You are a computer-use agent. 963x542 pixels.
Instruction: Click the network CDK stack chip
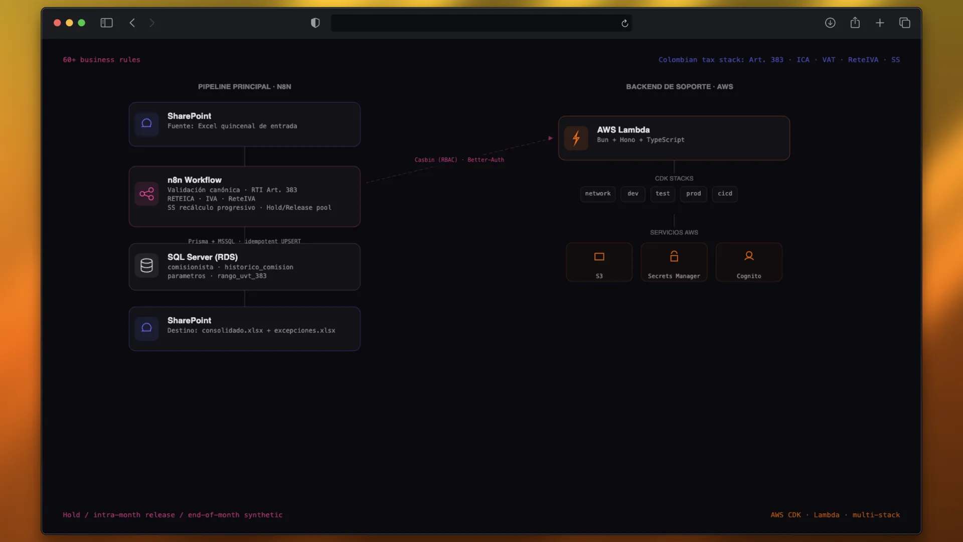[x=598, y=194]
